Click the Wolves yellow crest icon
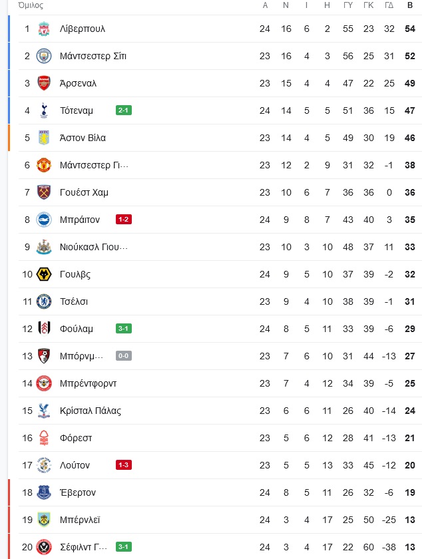Image resolution: width=422 pixels, height=559 pixels. 44,274
